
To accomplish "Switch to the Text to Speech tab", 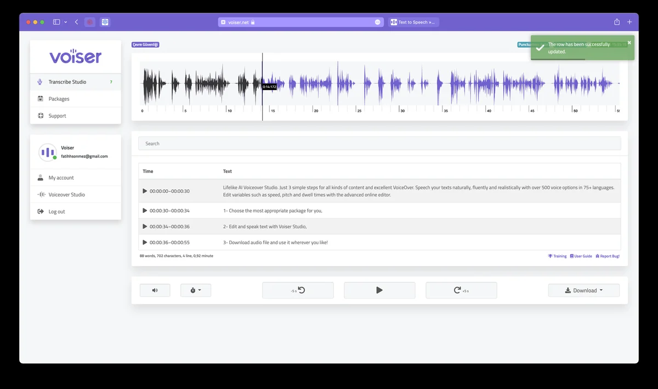I will [413, 22].
